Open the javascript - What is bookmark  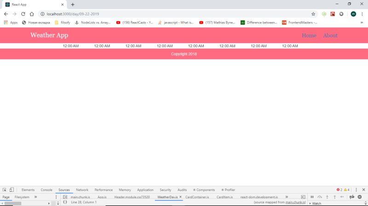click(176, 22)
